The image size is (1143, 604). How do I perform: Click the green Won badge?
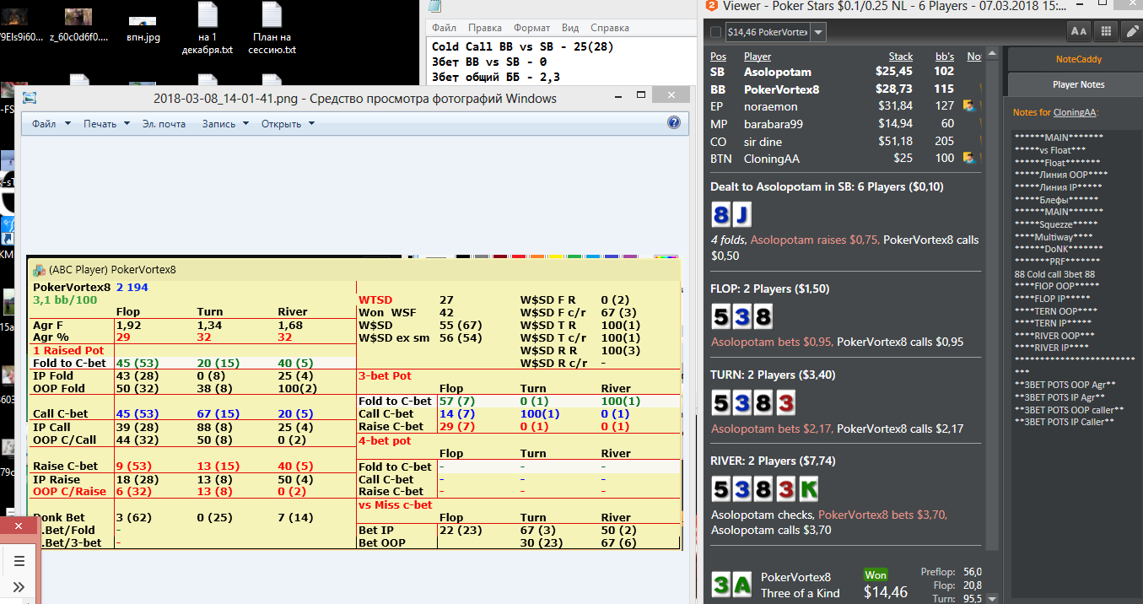(875, 574)
